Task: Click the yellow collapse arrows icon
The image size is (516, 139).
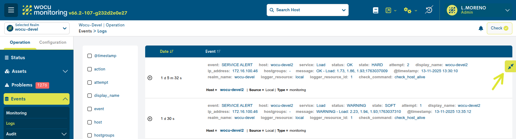Action: click(511, 66)
